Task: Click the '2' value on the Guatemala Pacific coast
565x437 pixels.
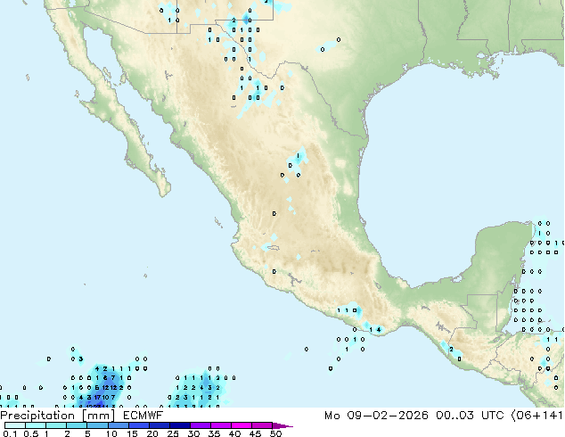Action: [451, 350]
